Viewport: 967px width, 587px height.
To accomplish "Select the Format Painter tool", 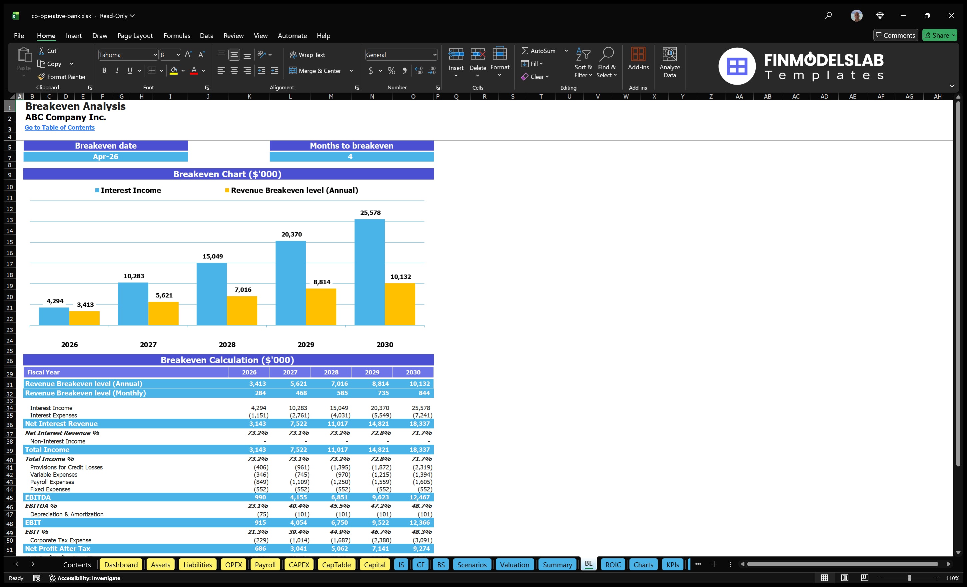I will (62, 77).
